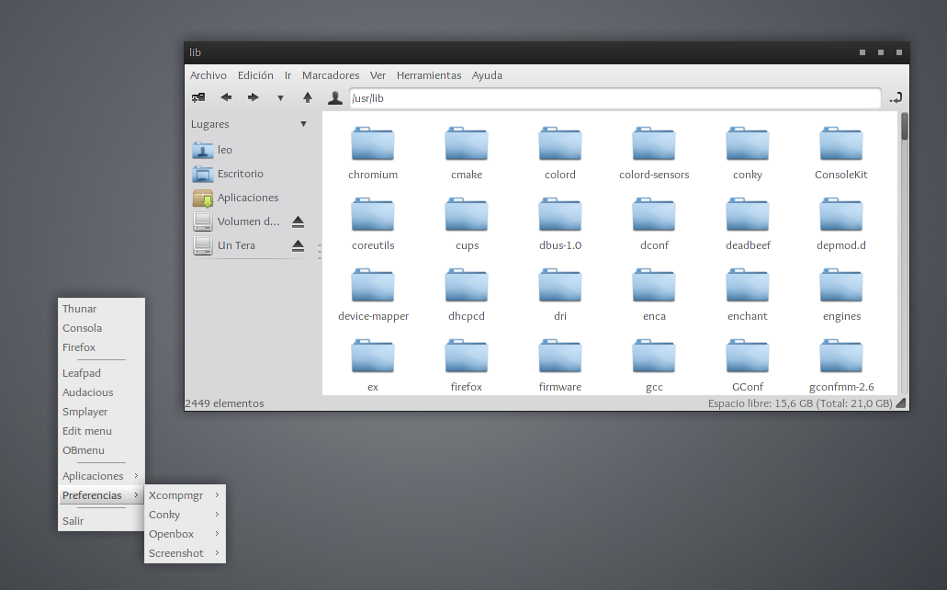947x590 pixels.
Task: Select the colord-sensors folder
Action: click(x=654, y=153)
